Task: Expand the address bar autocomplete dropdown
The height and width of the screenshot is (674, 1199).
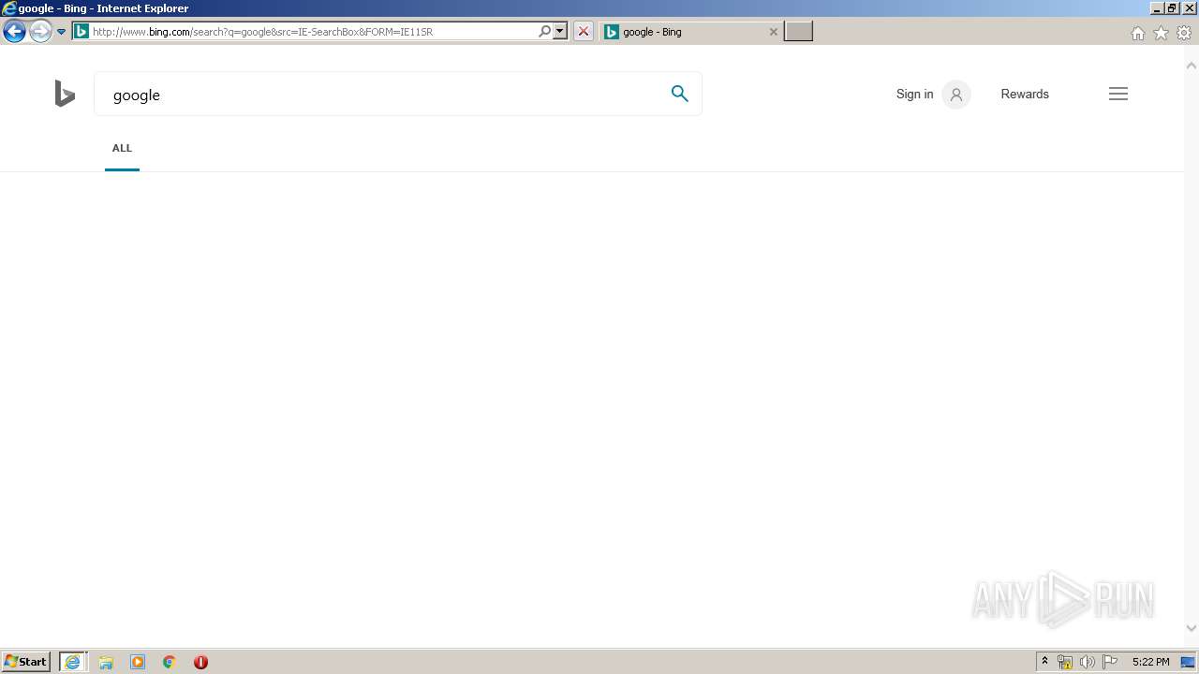Action: [560, 31]
